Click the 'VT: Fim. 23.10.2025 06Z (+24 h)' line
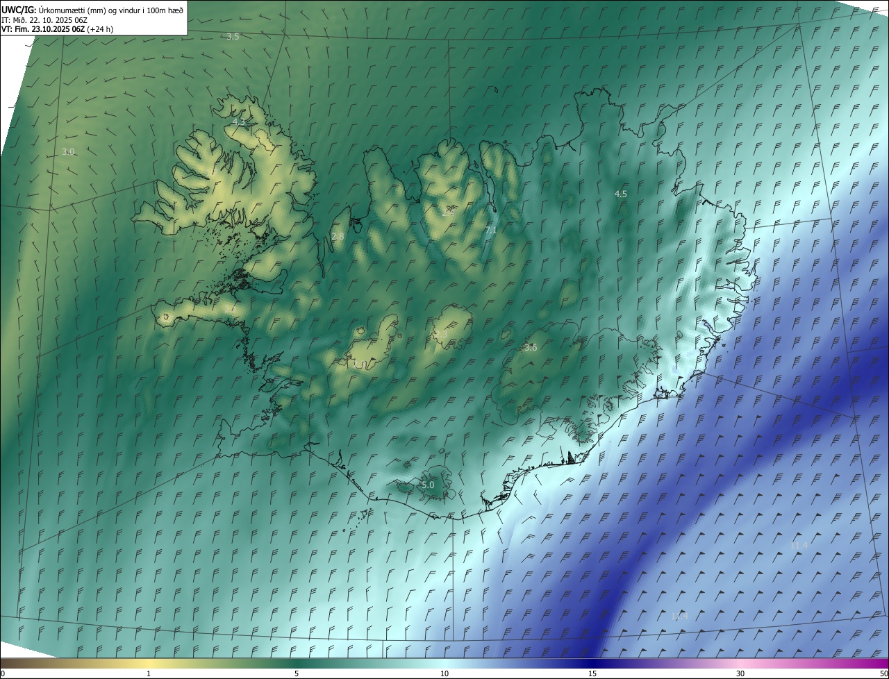This screenshot has width=889, height=679. click(x=57, y=29)
